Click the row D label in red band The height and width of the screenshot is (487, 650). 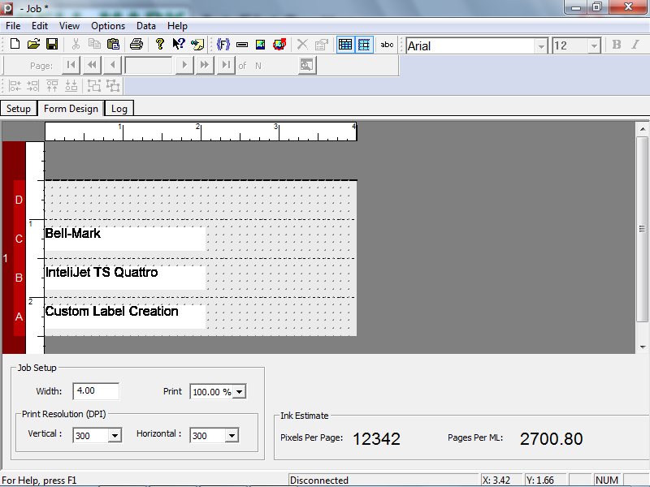pos(19,200)
